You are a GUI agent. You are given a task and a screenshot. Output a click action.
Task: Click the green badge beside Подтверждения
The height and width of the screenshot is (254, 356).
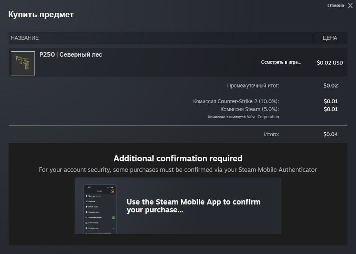(113, 218)
